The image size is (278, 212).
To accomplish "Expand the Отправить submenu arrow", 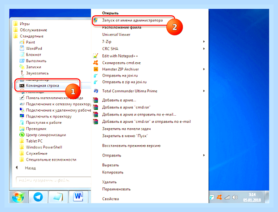I will click(204, 155).
